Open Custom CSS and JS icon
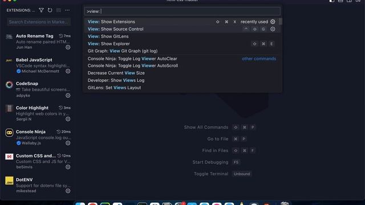 pos(9,157)
